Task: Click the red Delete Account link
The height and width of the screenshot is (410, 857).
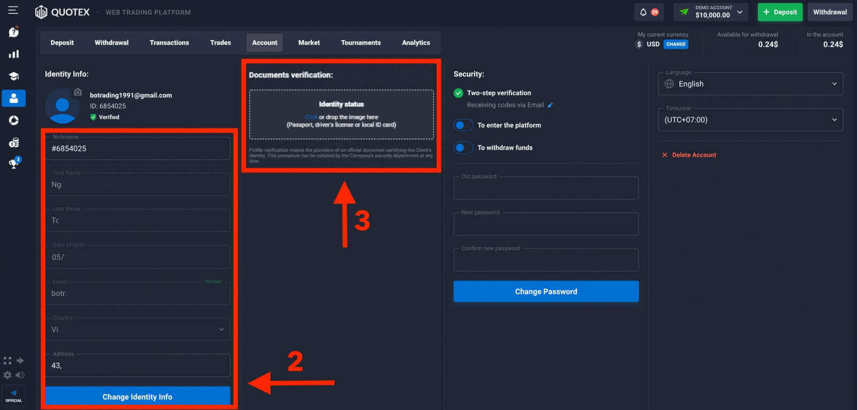Action: point(694,155)
